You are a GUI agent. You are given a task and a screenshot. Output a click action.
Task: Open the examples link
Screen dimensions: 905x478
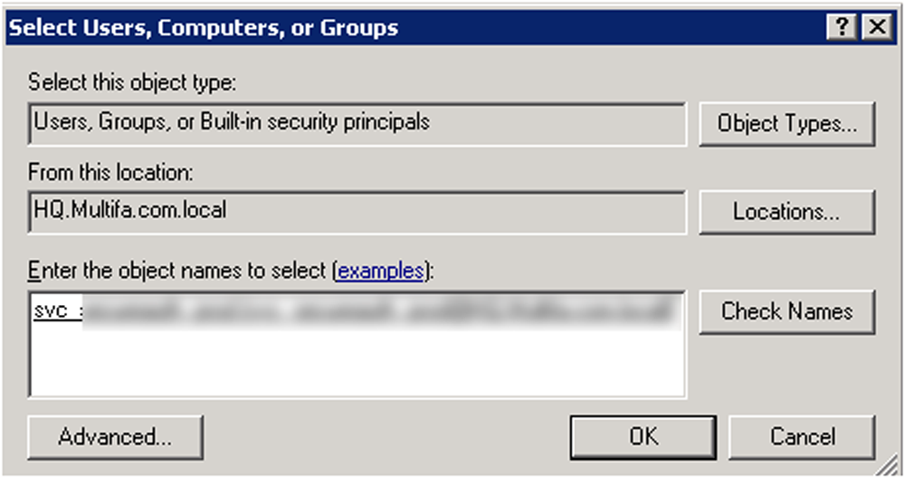(x=379, y=270)
